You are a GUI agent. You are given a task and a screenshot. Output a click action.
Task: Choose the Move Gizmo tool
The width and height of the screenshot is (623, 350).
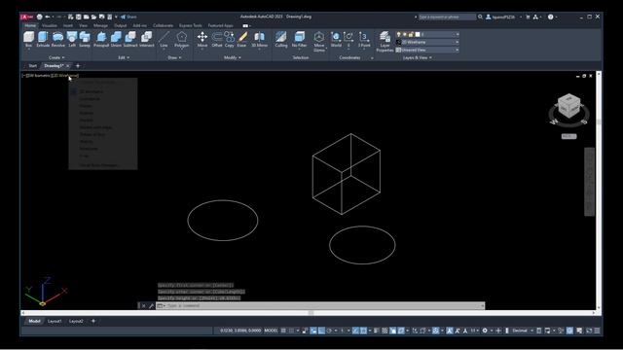click(x=319, y=41)
